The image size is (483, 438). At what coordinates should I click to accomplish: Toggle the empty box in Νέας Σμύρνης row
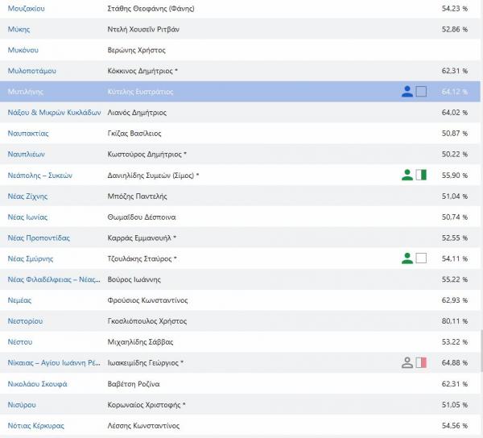(421, 258)
